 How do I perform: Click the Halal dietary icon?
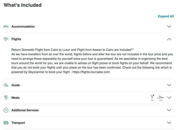tap(160, 98)
